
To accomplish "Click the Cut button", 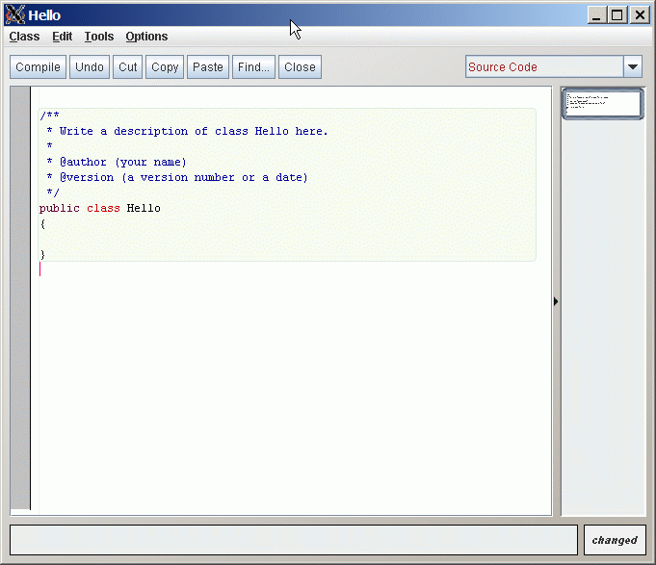I will [x=127, y=66].
